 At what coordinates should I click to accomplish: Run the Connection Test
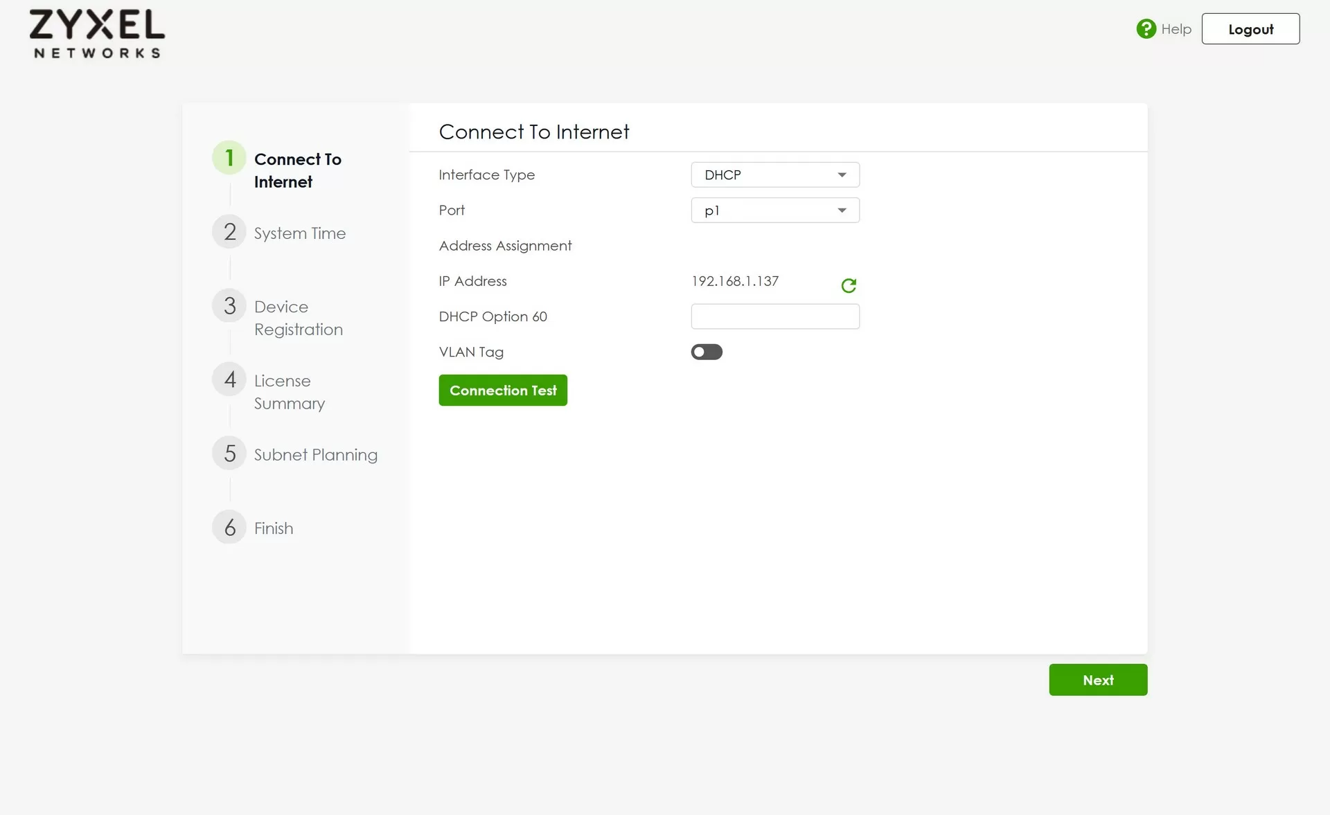(503, 391)
